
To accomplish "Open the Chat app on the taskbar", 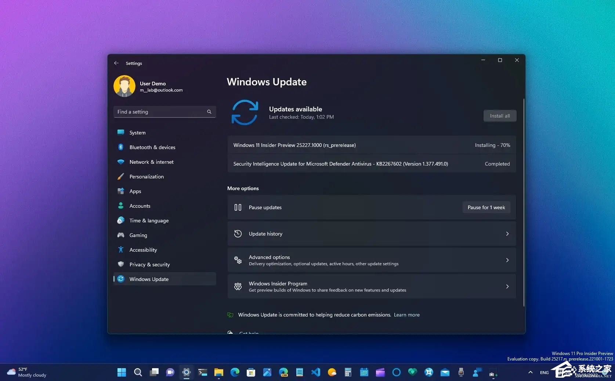I will [170, 372].
